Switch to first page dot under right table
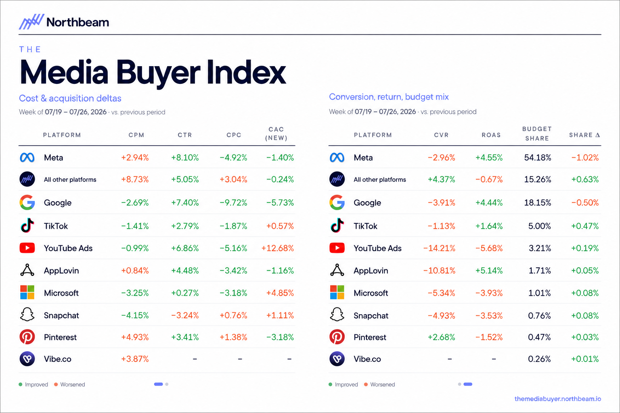Screen dimensions: 620x413 459,384
